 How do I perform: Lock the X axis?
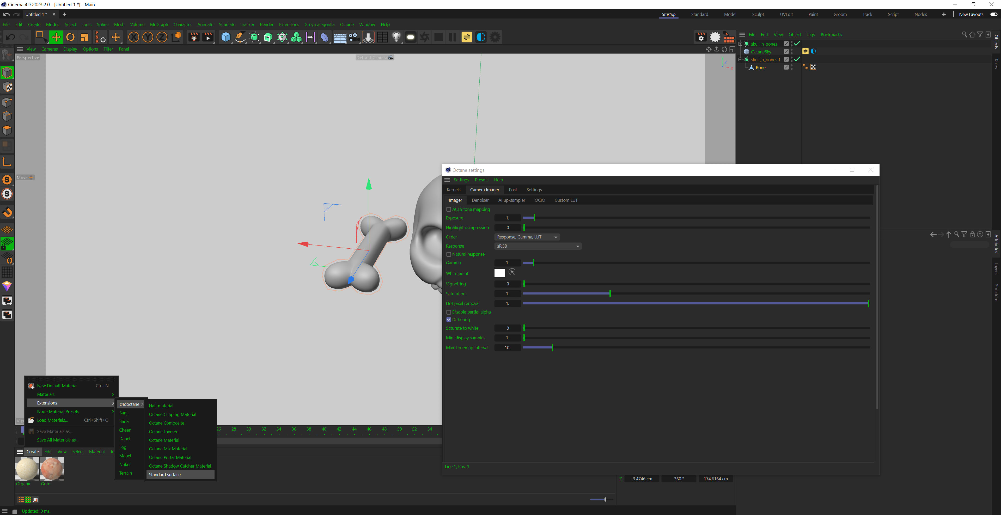133,37
